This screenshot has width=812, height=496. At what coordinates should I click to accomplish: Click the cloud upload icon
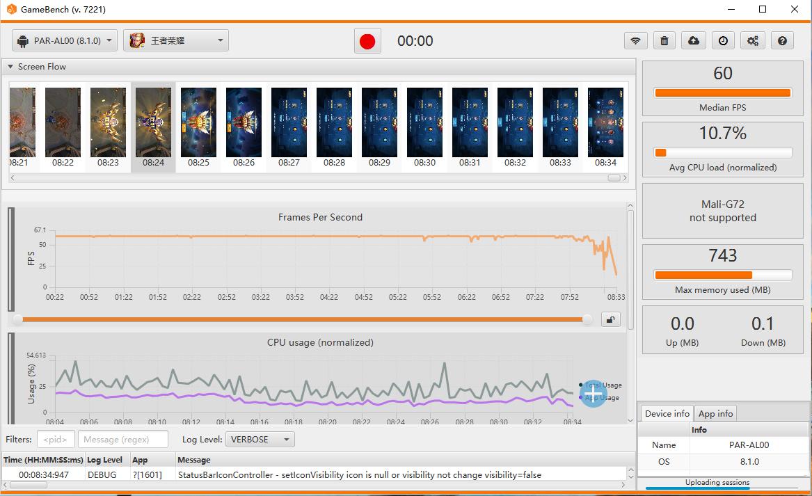(x=694, y=41)
